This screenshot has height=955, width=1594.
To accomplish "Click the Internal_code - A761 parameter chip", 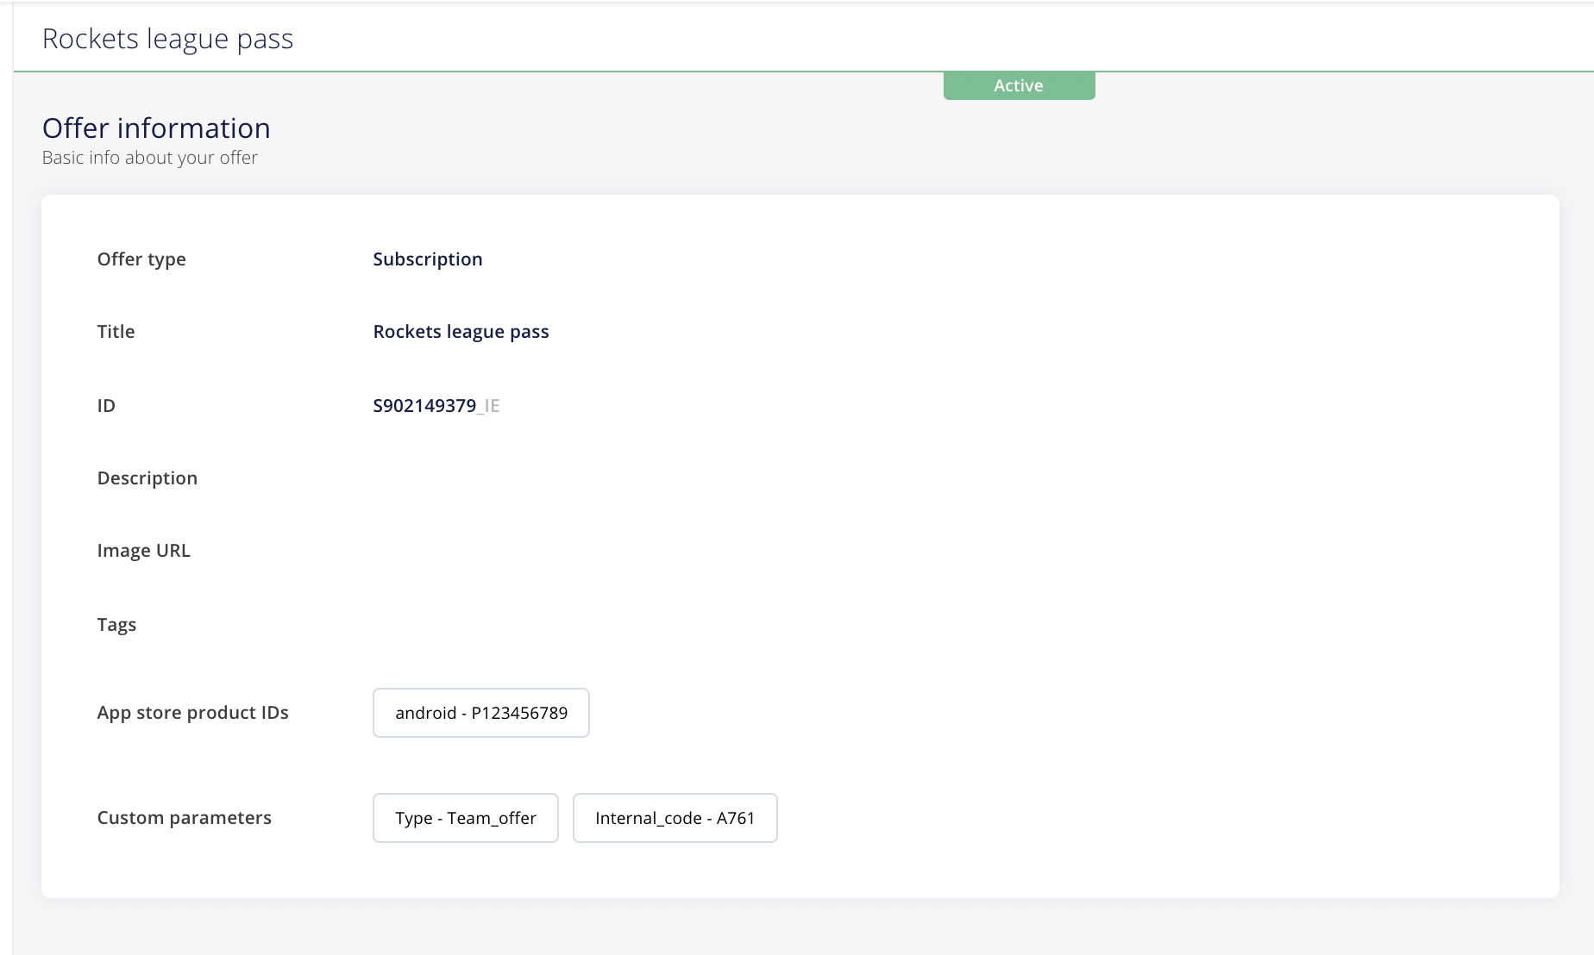I will [675, 818].
